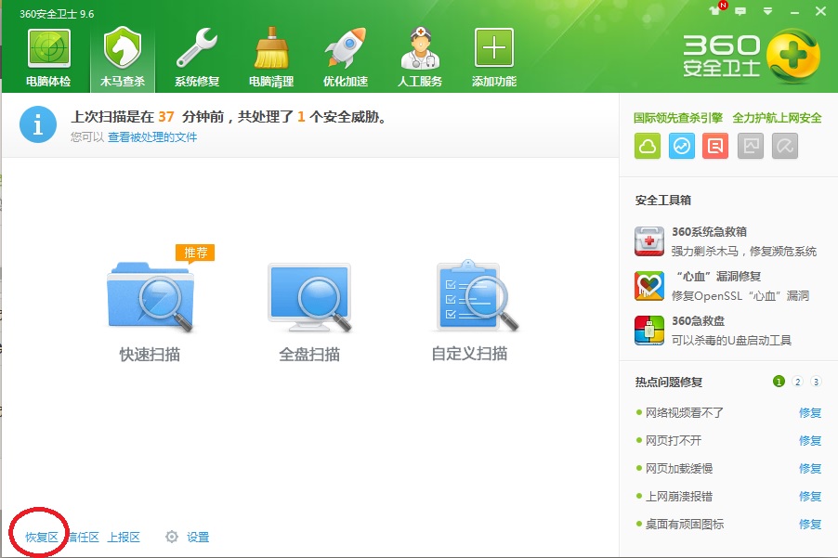Open 360急救盘 USB icon

tap(649, 331)
